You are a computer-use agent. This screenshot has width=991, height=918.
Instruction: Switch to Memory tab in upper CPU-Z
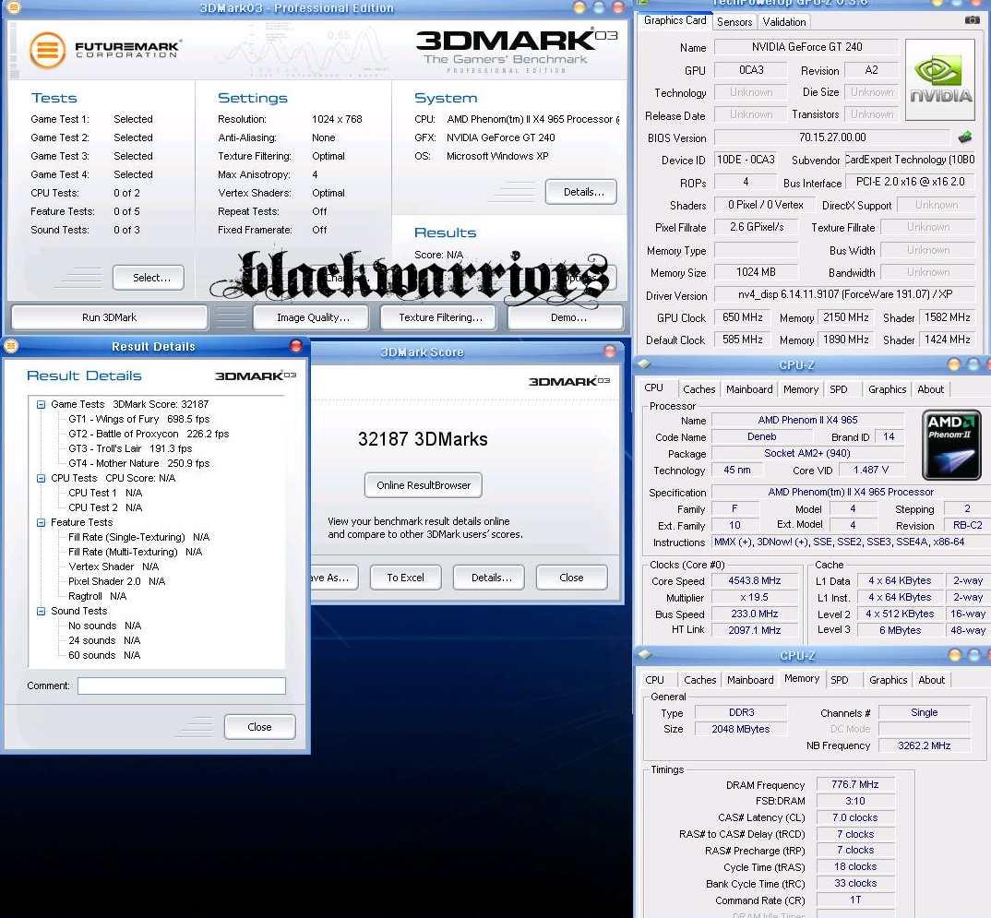tap(801, 389)
